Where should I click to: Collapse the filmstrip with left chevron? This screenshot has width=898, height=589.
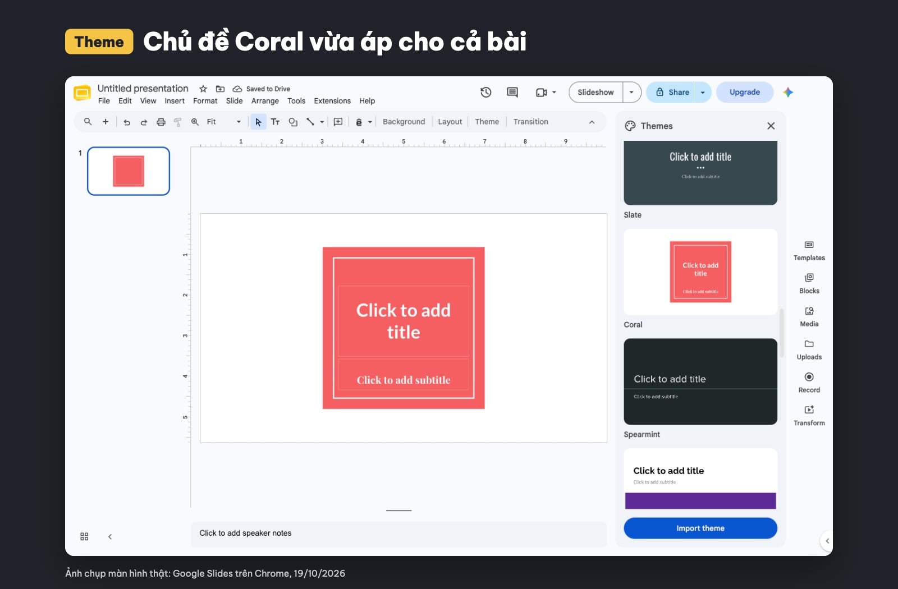tap(110, 537)
